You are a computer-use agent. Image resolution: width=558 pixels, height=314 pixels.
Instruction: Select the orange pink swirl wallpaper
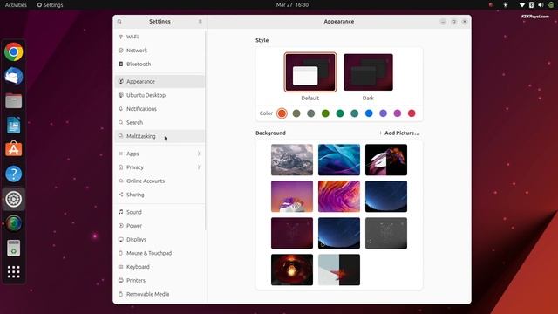point(339,196)
